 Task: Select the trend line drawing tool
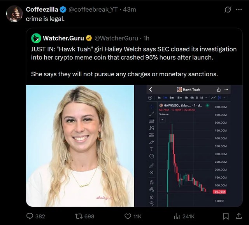pos(152,113)
